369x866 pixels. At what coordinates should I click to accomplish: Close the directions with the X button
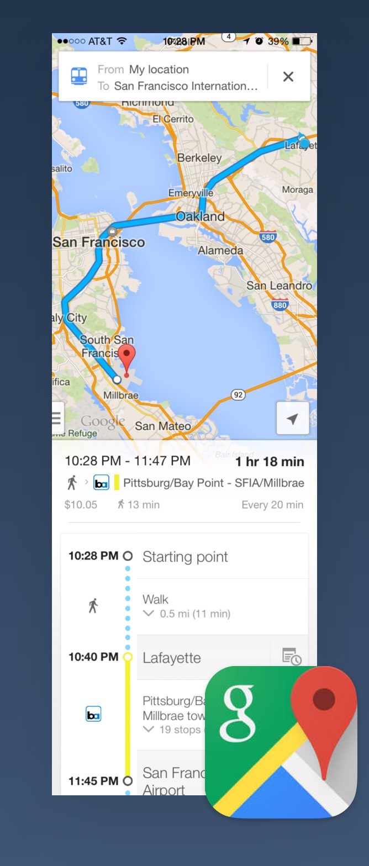pyautogui.click(x=288, y=77)
